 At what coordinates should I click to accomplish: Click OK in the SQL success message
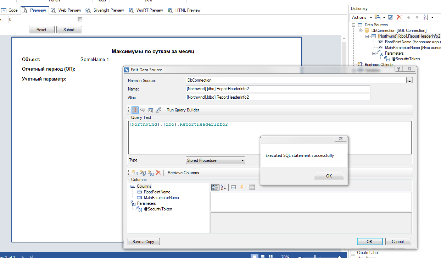click(x=329, y=176)
